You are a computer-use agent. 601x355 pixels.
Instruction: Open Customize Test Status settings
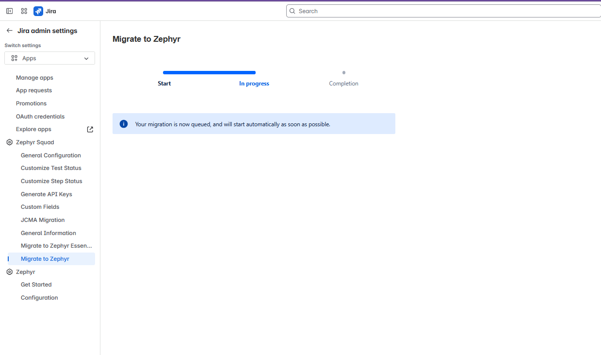(x=51, y=168)
